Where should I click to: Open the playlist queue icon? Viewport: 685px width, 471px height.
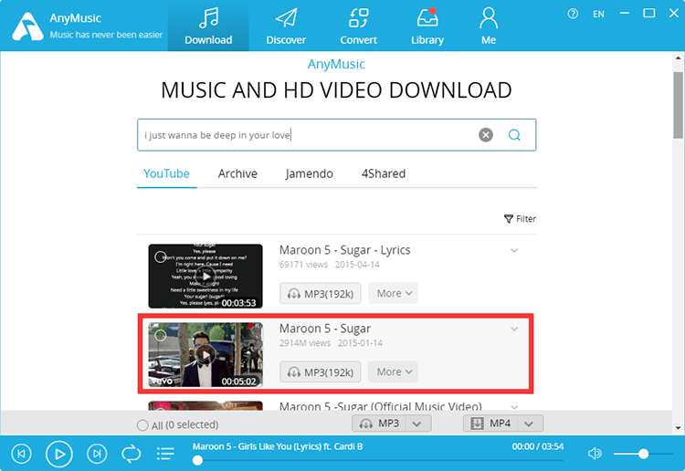pyautogui.click(x=165, y=454)
